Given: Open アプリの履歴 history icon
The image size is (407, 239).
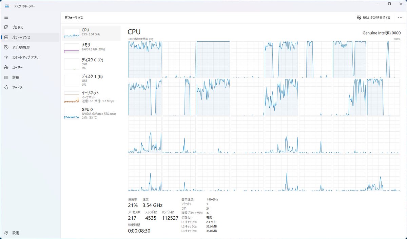Looking at the screenshot, I should [x=6, y=47].
